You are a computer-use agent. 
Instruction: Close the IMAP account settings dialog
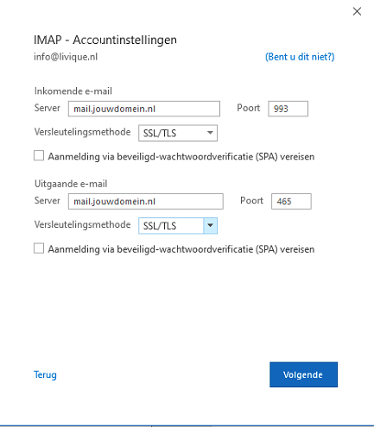(x=357, y=11)
